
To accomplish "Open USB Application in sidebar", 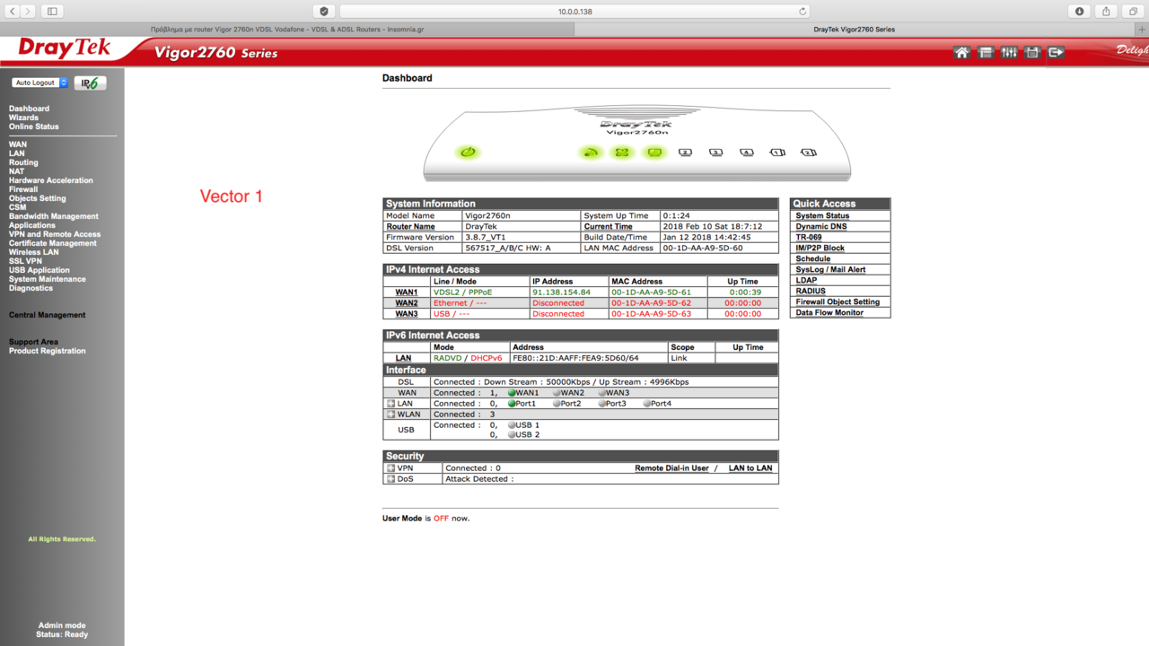I will [x=39, y=270].
